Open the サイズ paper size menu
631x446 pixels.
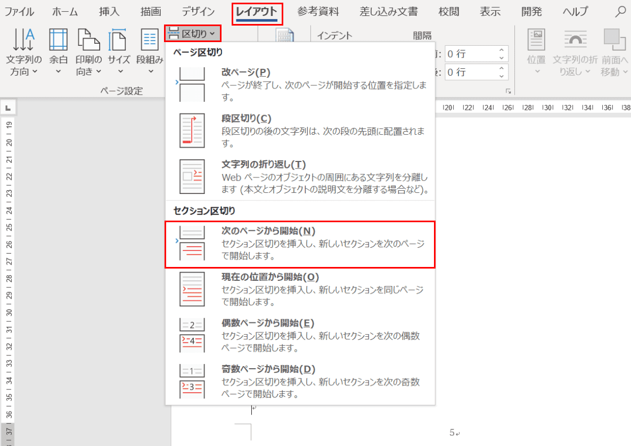tap(119, 52)
